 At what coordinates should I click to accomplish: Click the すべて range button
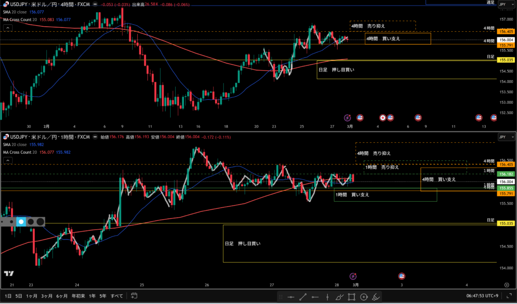tap(116, 296)
